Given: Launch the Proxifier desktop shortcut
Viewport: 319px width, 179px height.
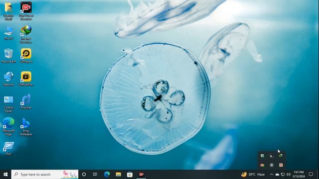Looking at the screenshot, I should pos(26,102).
